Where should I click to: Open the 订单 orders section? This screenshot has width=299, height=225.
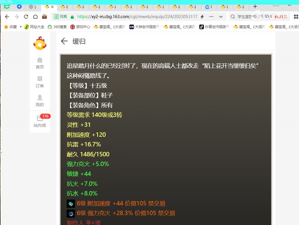[40, 82]
